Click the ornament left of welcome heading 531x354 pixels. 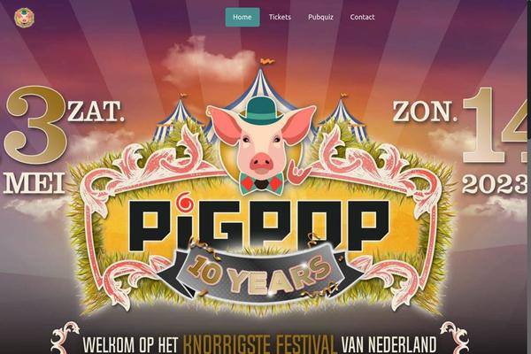pyautogui.click(x=65, y=337)
